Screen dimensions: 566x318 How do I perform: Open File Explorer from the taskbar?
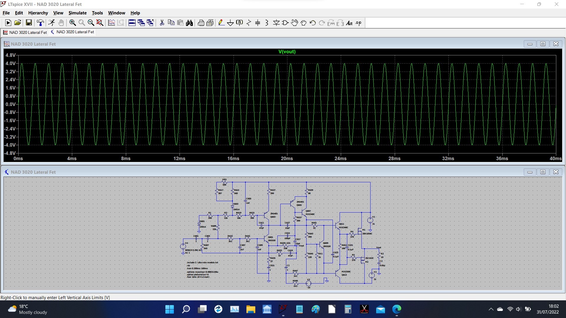251,309
